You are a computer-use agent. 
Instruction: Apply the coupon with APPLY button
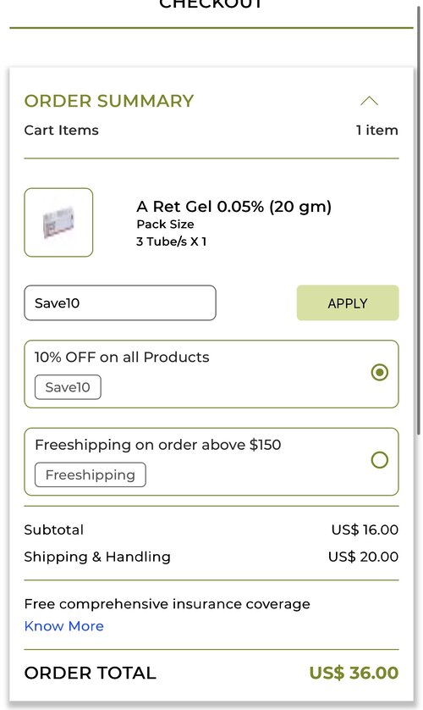pos(348,303)
